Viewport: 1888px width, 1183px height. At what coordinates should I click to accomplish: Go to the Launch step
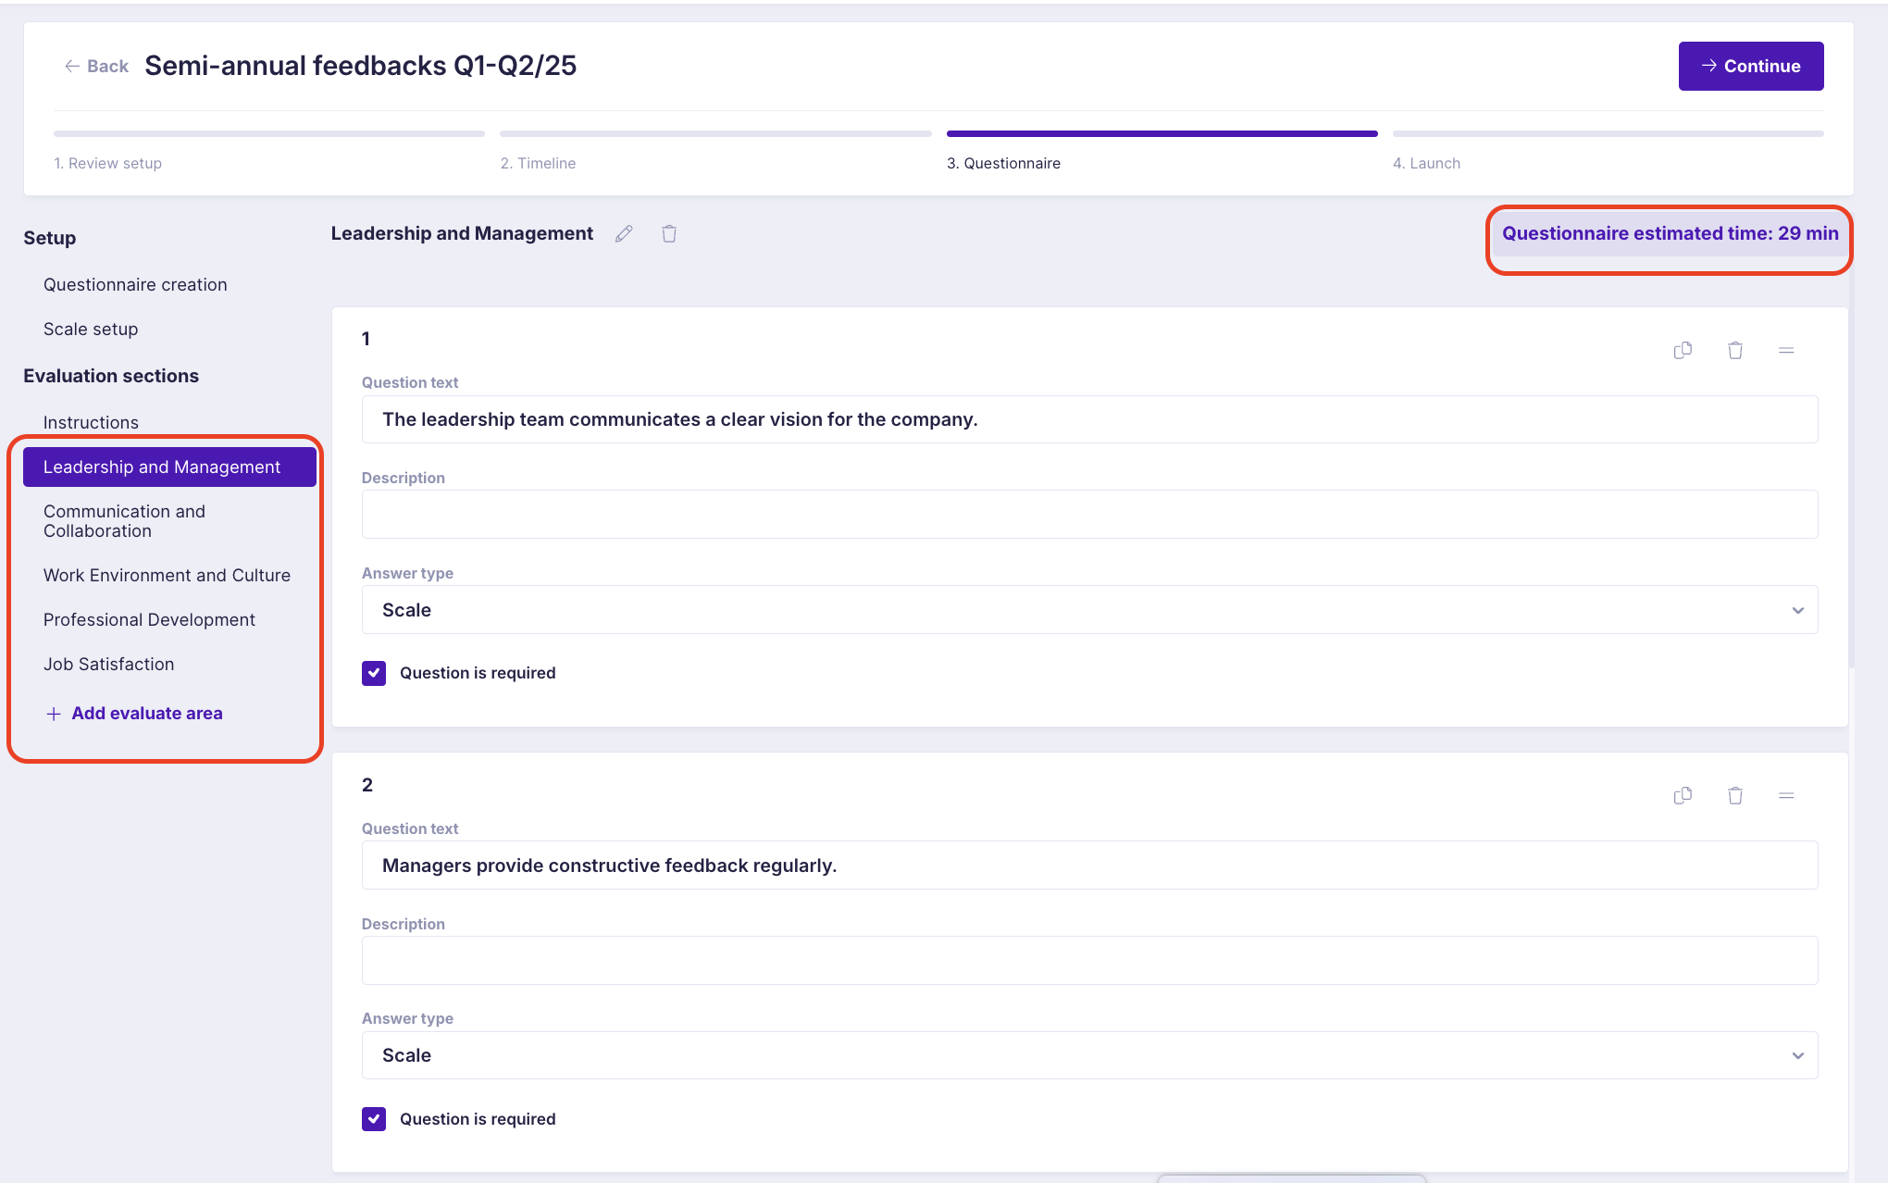(x=1426, y=163)
